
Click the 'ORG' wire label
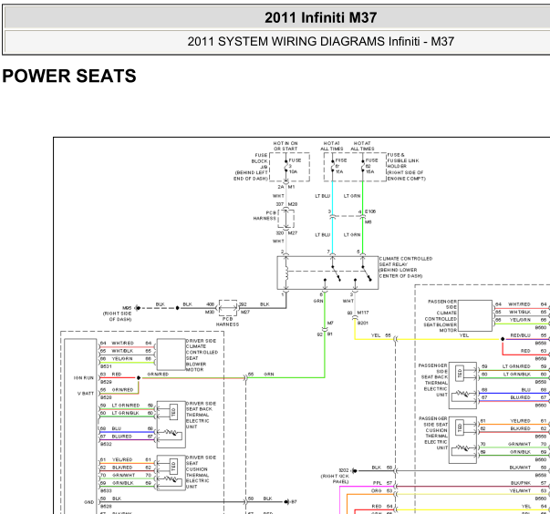pyautogui.click(x=377, y=490)
